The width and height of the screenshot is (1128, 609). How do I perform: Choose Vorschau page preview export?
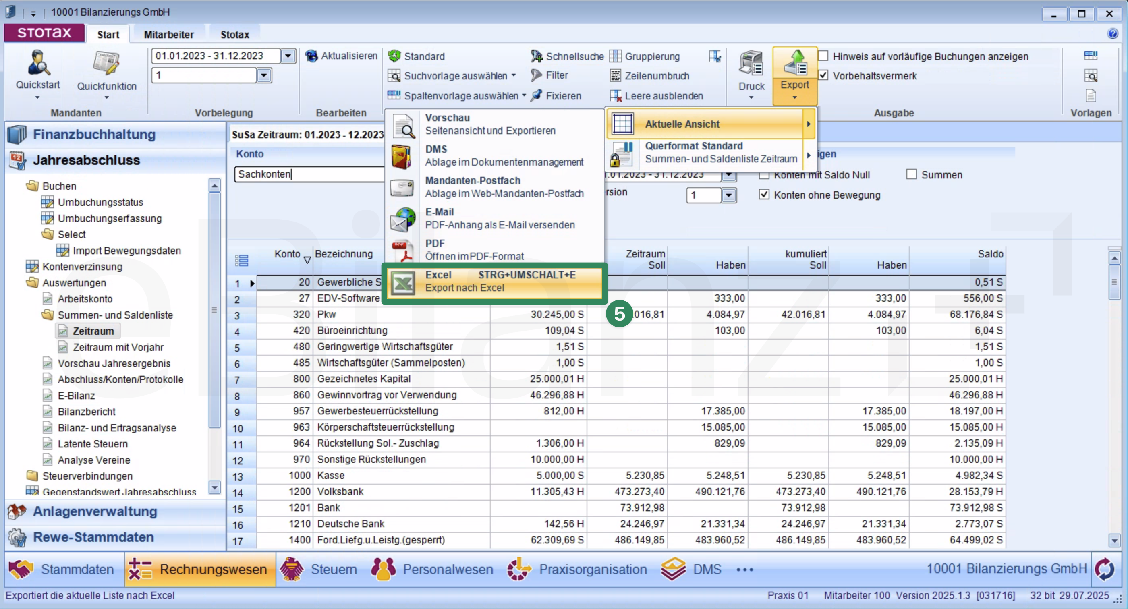[495, 124]
